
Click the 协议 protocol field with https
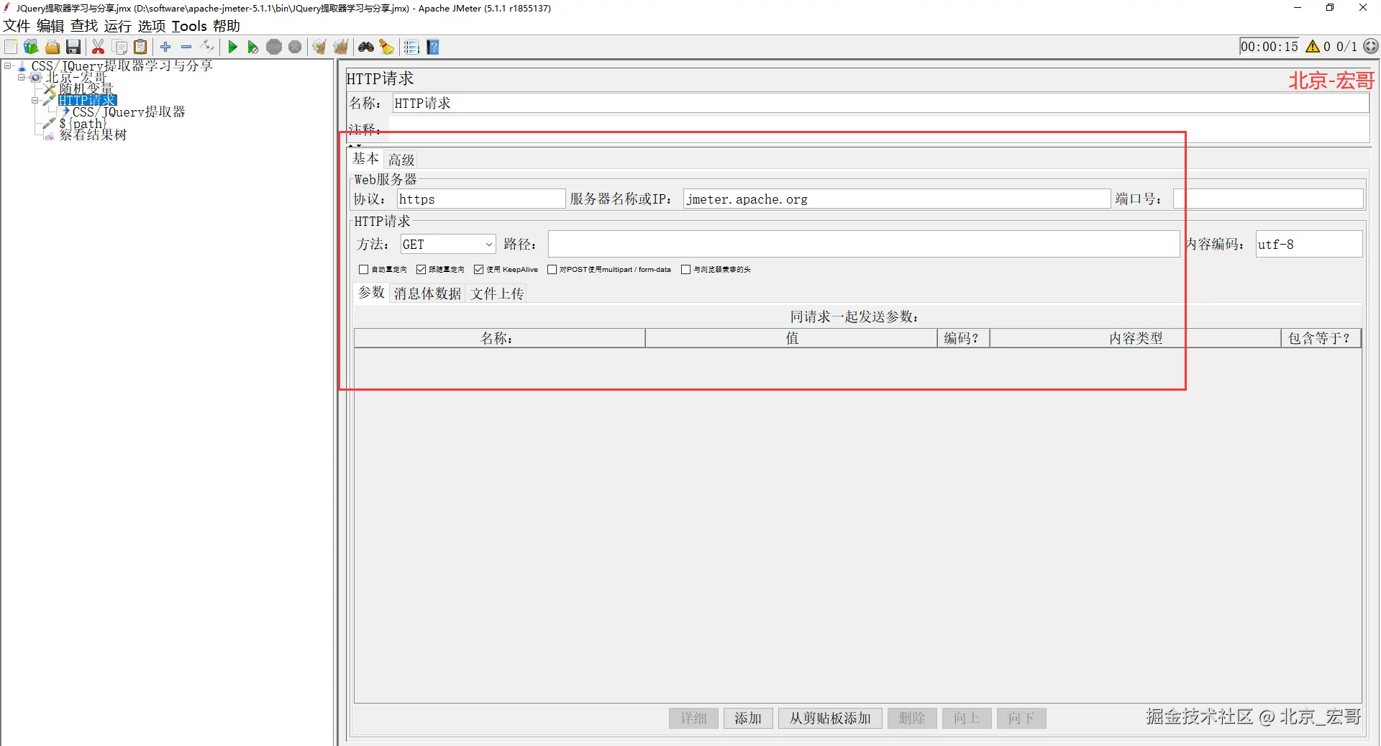tap(481, 199)
